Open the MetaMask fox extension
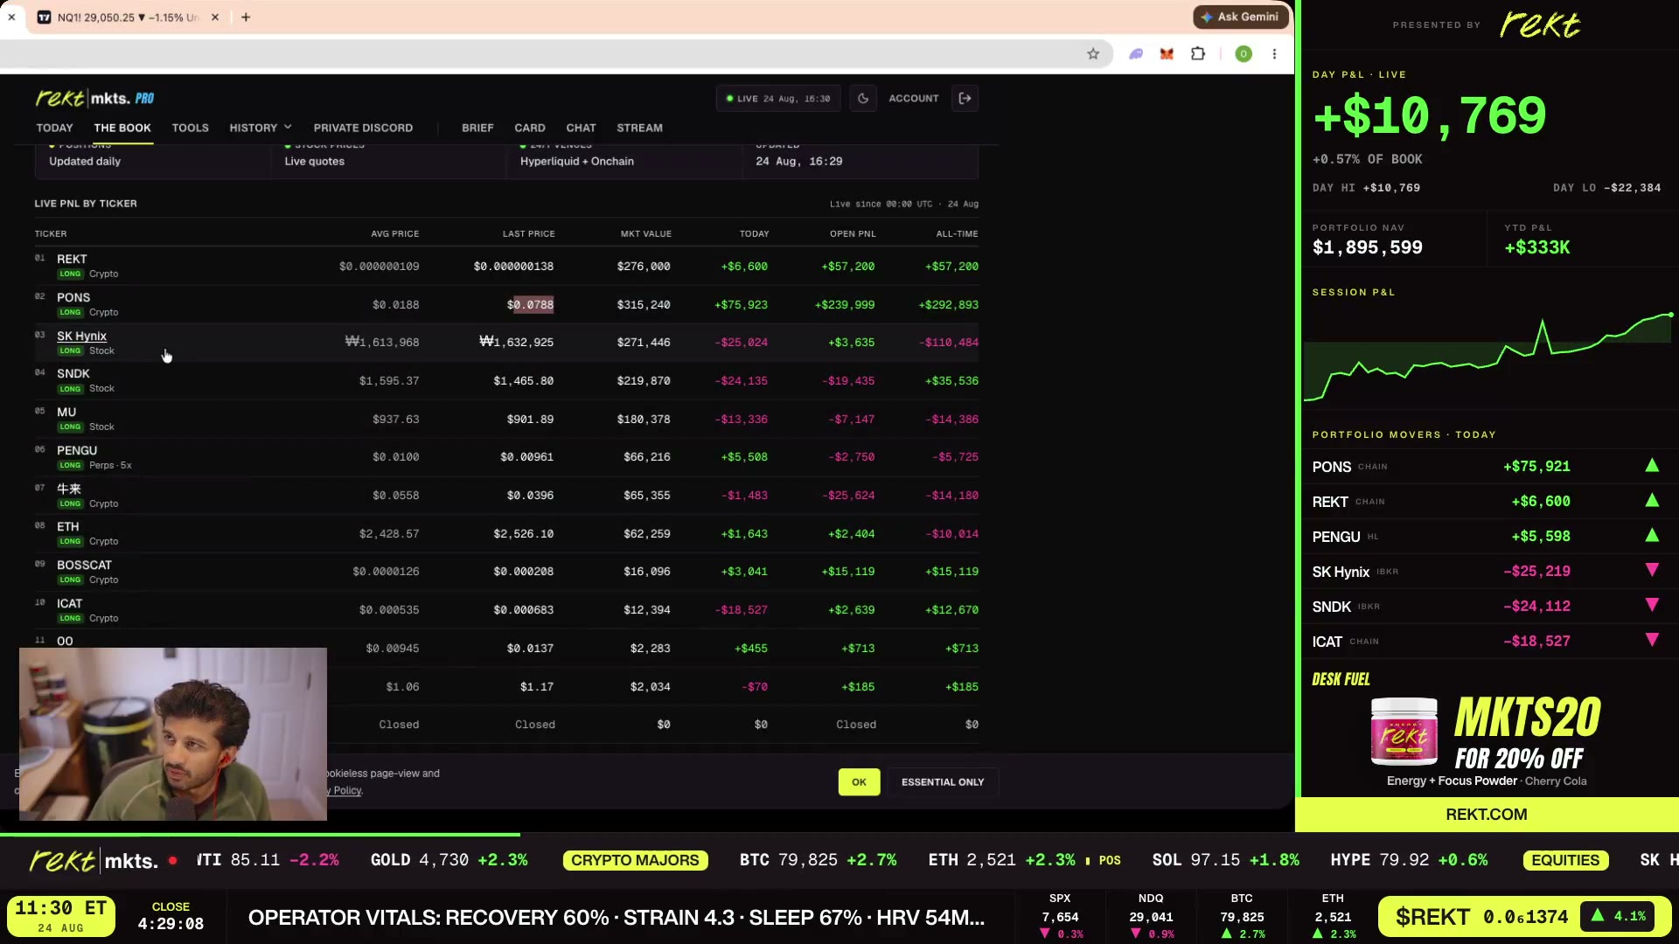 1167,54
